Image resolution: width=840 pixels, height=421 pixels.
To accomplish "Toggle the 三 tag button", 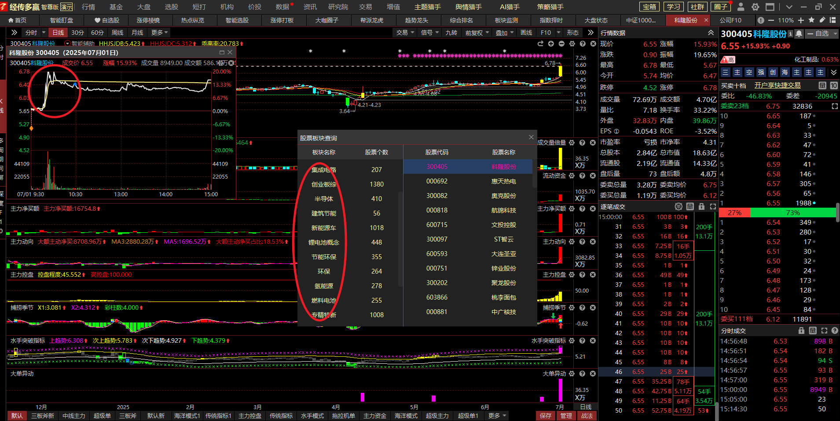I will click(x=726, y=72).
